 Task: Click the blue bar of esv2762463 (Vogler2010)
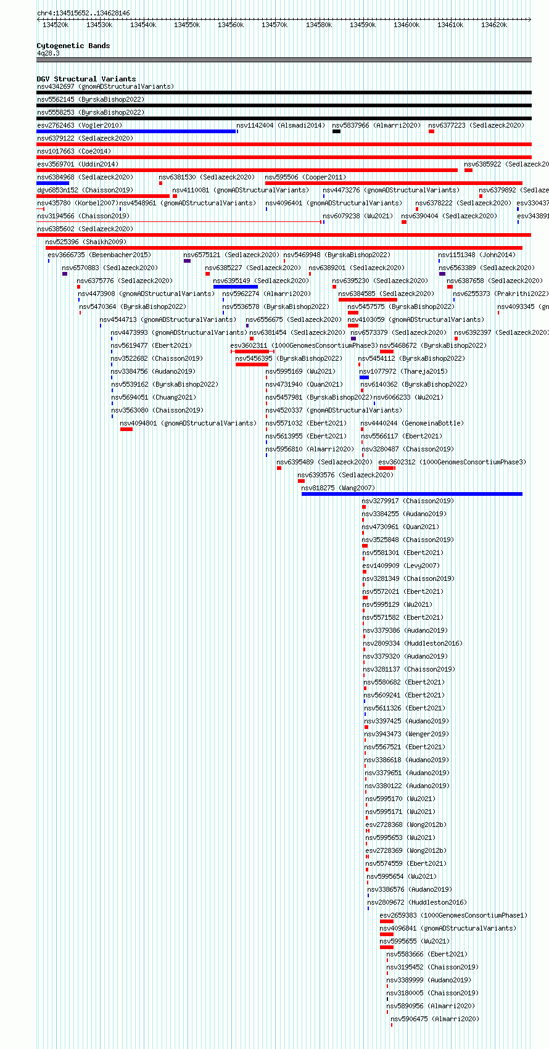(136, 131)
